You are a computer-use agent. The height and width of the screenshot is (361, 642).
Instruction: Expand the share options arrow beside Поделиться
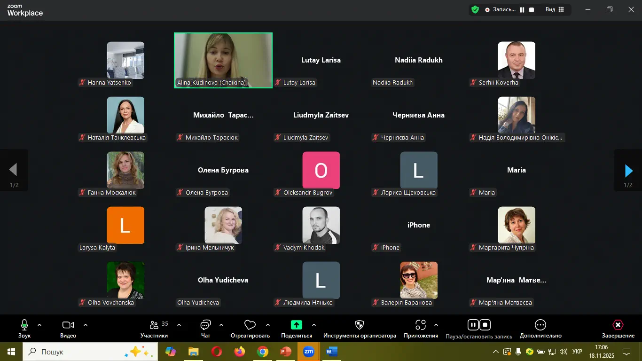click(314, 325)
